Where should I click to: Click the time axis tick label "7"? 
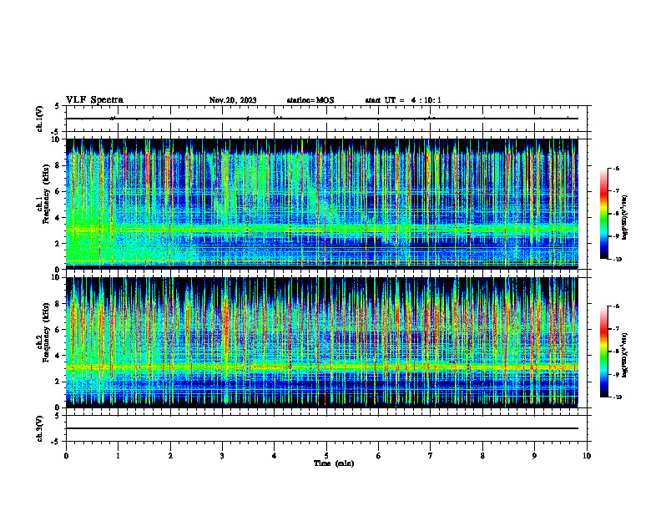[431, 456]
